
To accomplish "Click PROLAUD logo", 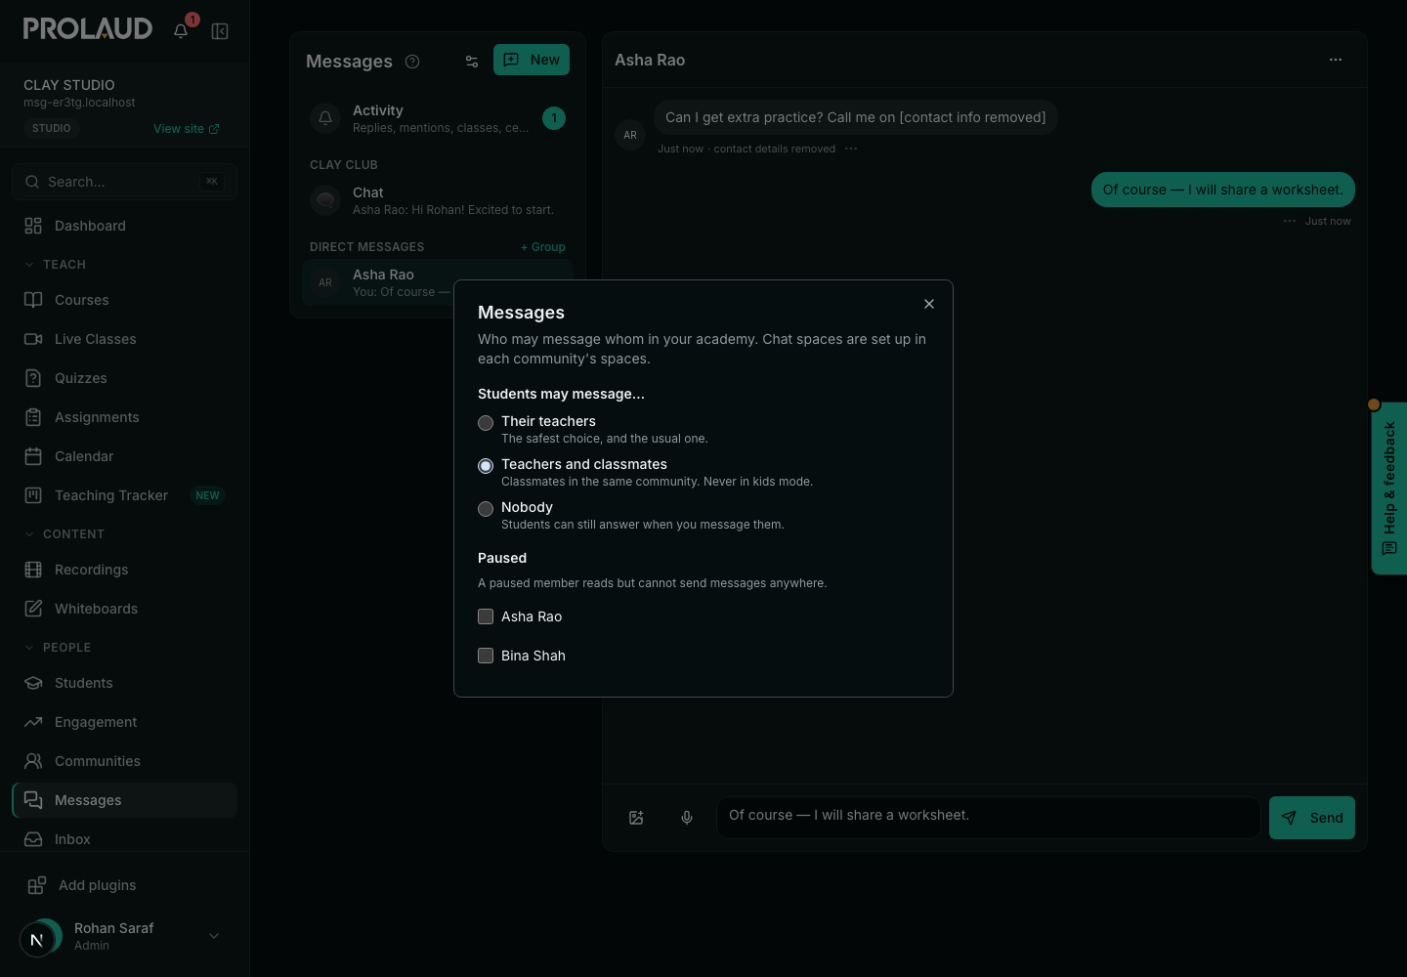I will [88, 28].
